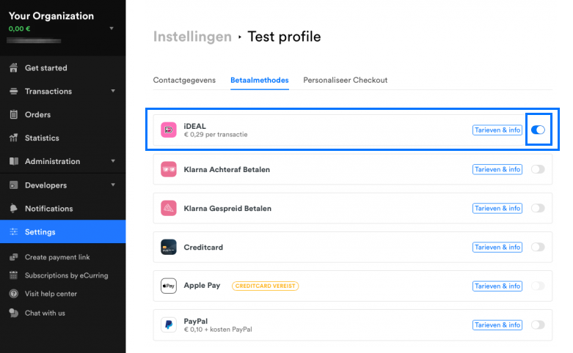Viewport: 573px width, 353px height.
Task: Click the PayPal logo icon
Action: 169,324
